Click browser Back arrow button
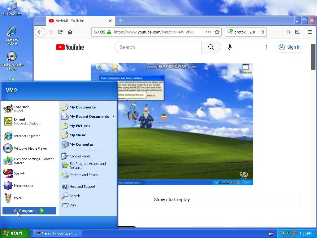The height and width of the screenshot is (238, 317). [x=40, y=32]
